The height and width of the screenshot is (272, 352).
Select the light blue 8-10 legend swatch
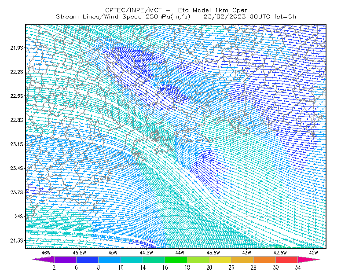click(110, 259)
